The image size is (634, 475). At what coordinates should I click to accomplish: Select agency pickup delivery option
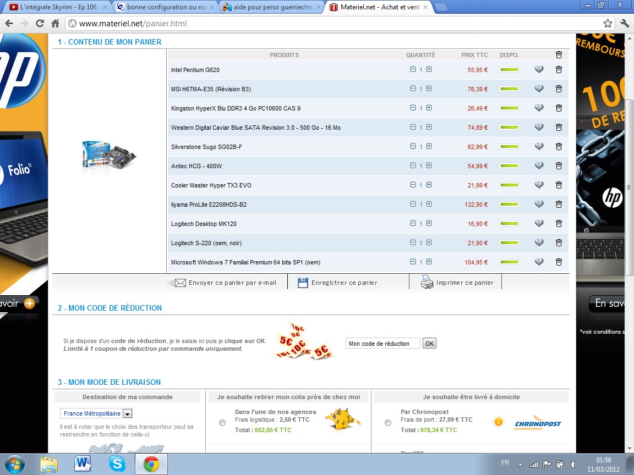(x=222, y=423)
